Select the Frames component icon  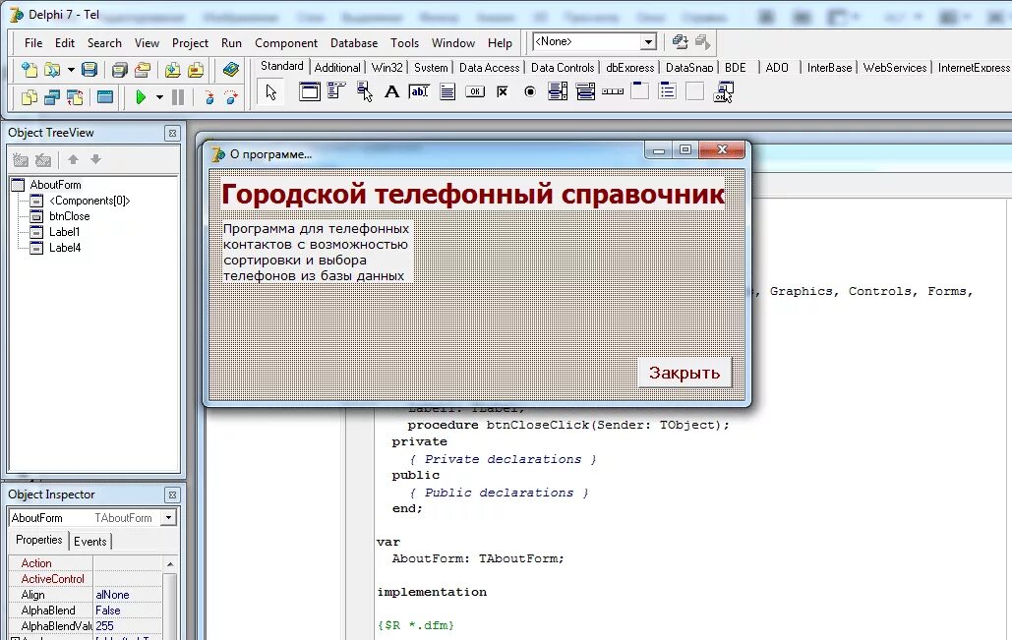coord(309,91)
